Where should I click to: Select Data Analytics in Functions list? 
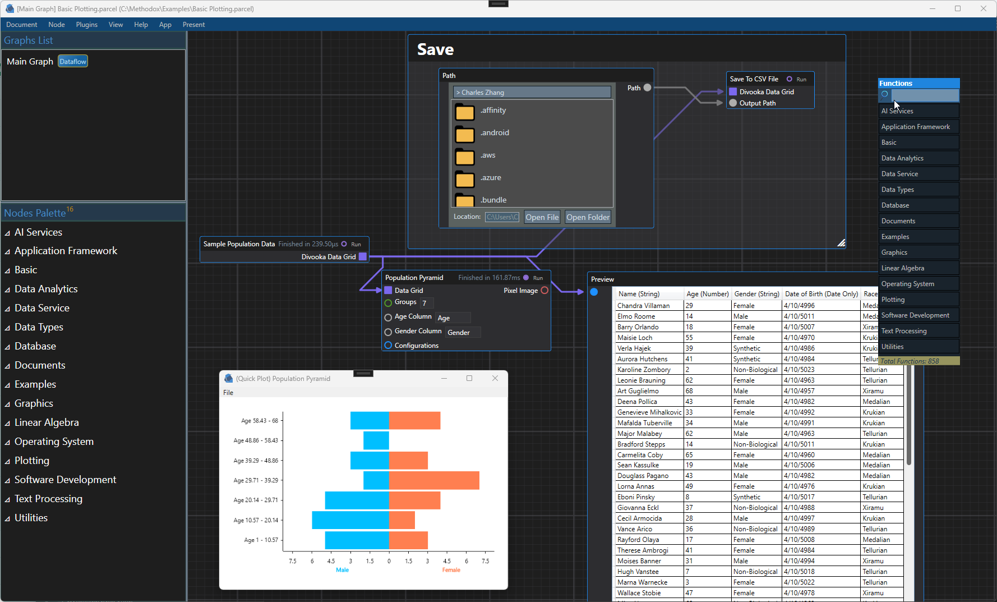[x=918, y=158]
